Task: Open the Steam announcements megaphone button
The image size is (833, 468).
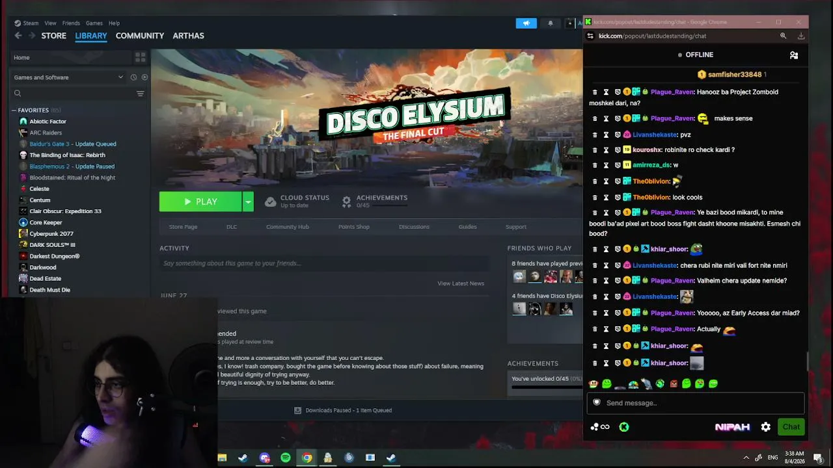Action: pos(526,23)
